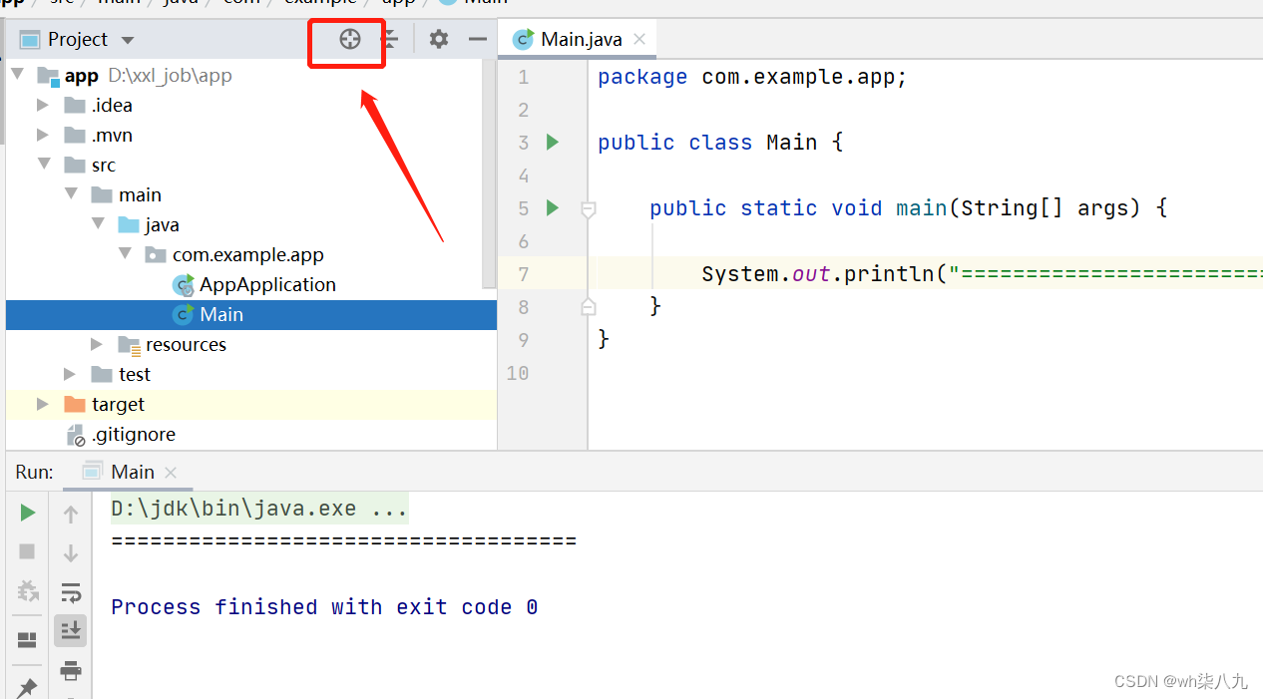Expand the .mvn folder

tap(43, 136)
